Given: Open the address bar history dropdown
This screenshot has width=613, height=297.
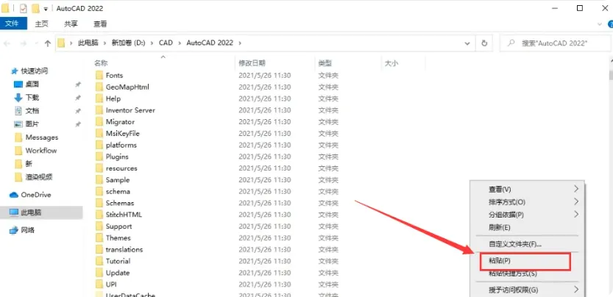Looking at the screenshot, I should coord(467,43).
